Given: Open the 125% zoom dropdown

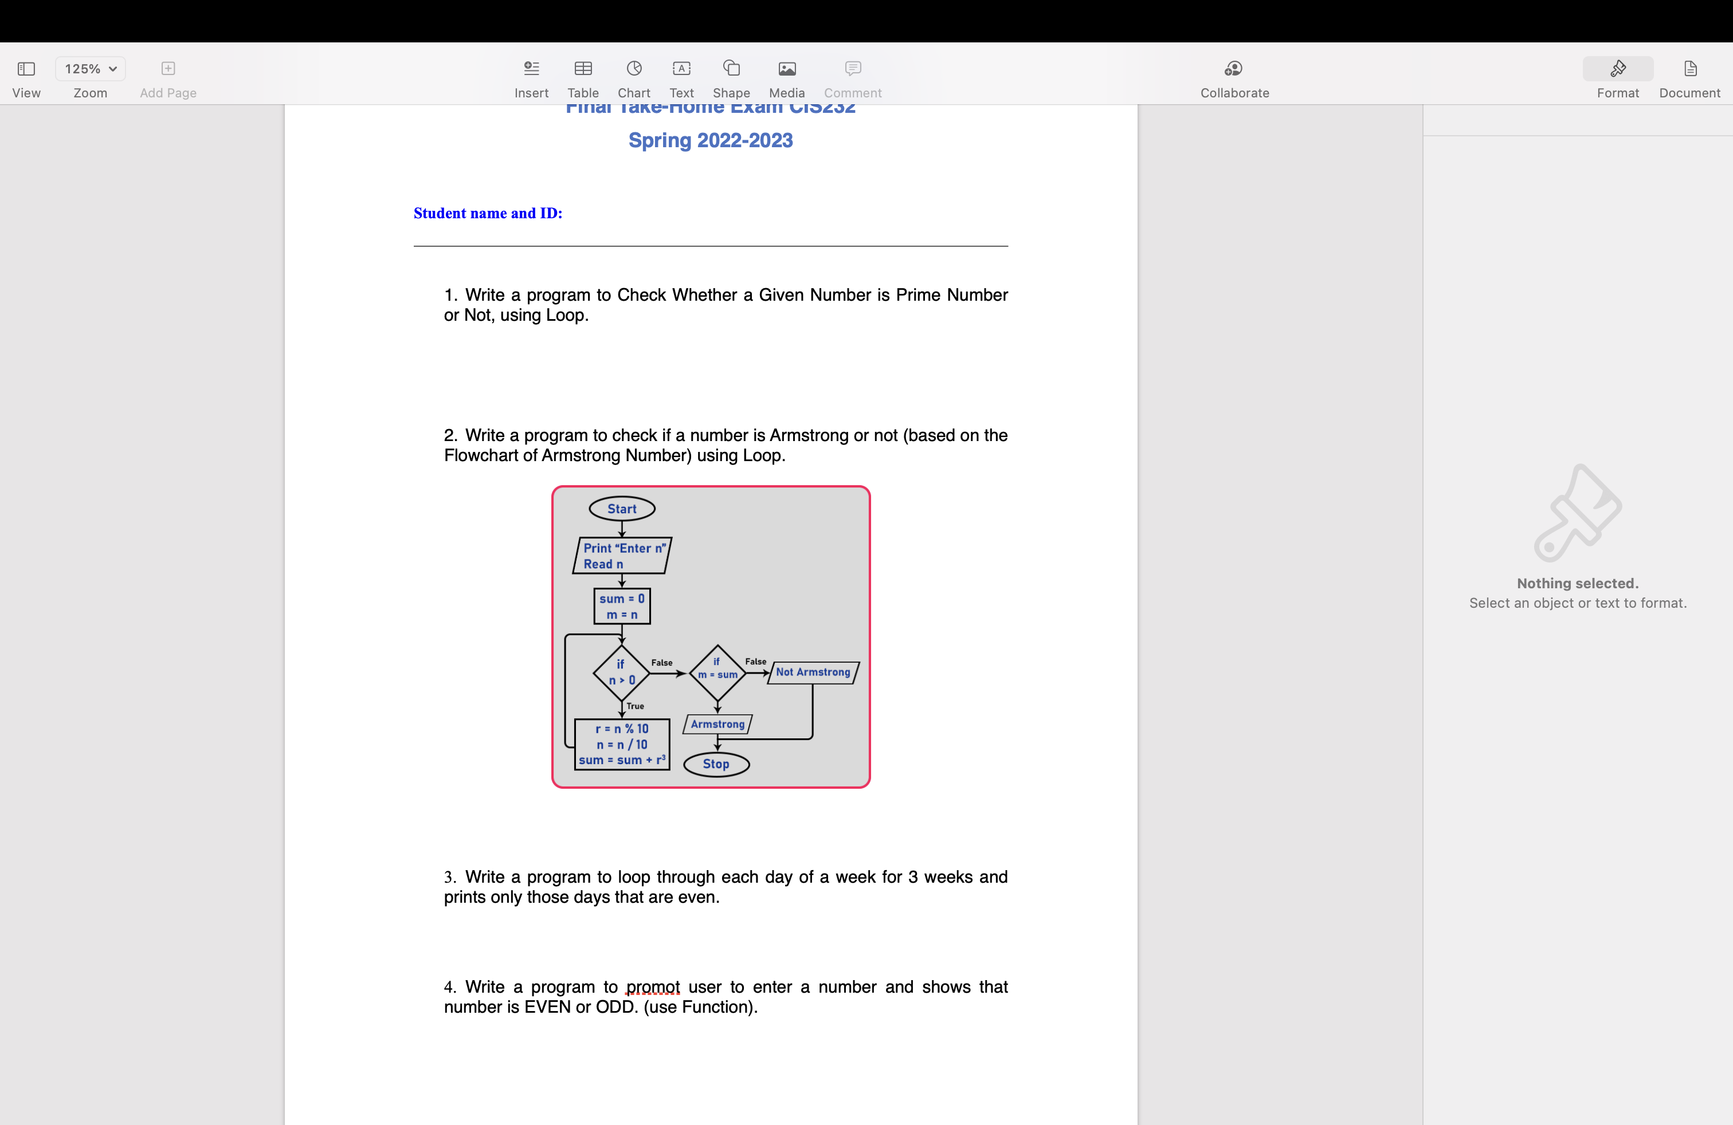Looking at the screenshot, I should (91, 69).
